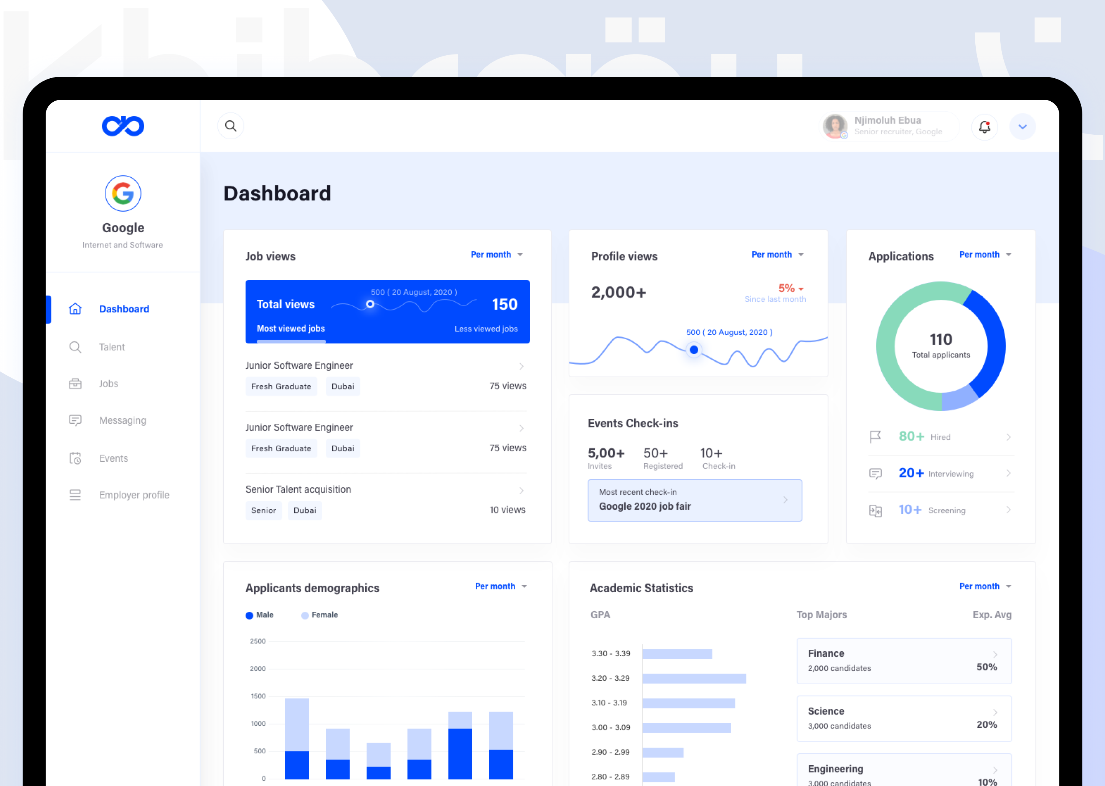Open Profile views Per month dropdown
Viewport: 1105px width, 786px height.
tap(777, 254)
